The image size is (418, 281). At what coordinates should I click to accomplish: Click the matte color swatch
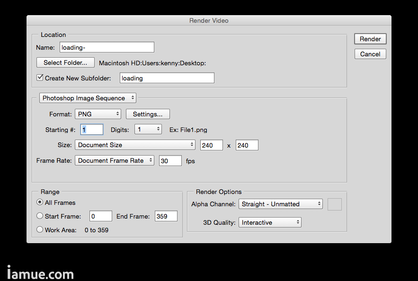coord(335,204)
